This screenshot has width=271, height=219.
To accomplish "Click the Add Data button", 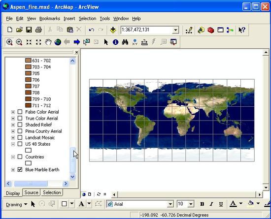I will point(113,30).
